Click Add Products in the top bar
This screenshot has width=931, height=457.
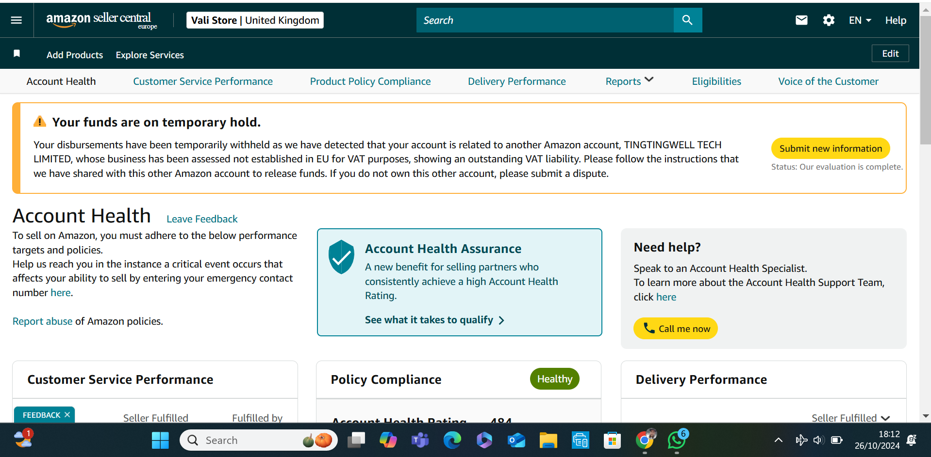point(75,55)
